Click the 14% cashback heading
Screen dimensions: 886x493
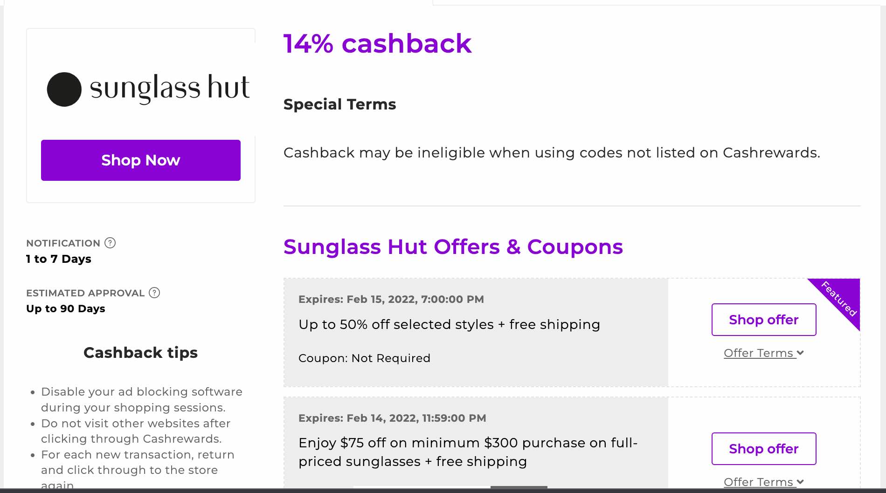377,44
